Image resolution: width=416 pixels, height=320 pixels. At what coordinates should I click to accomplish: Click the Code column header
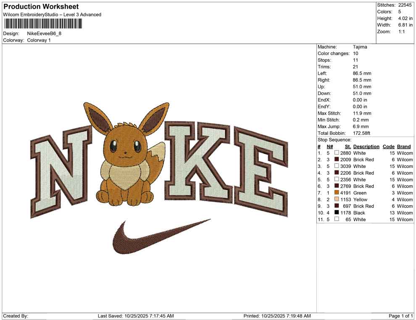click(x=389, y=146)
